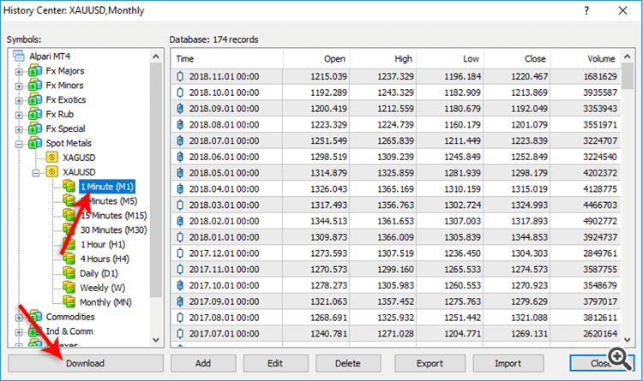Collapse the Spot Metals tree node
The width and height of the screenshot is (643, 381).
click(19, 143)
